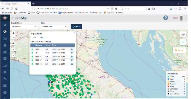Click the compass logo in the sidebar
This screenshot has height=99, width=191.
click(x=5, y=18)
